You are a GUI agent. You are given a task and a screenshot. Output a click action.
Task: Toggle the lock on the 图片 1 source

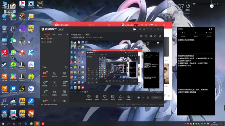coord(45,42)
